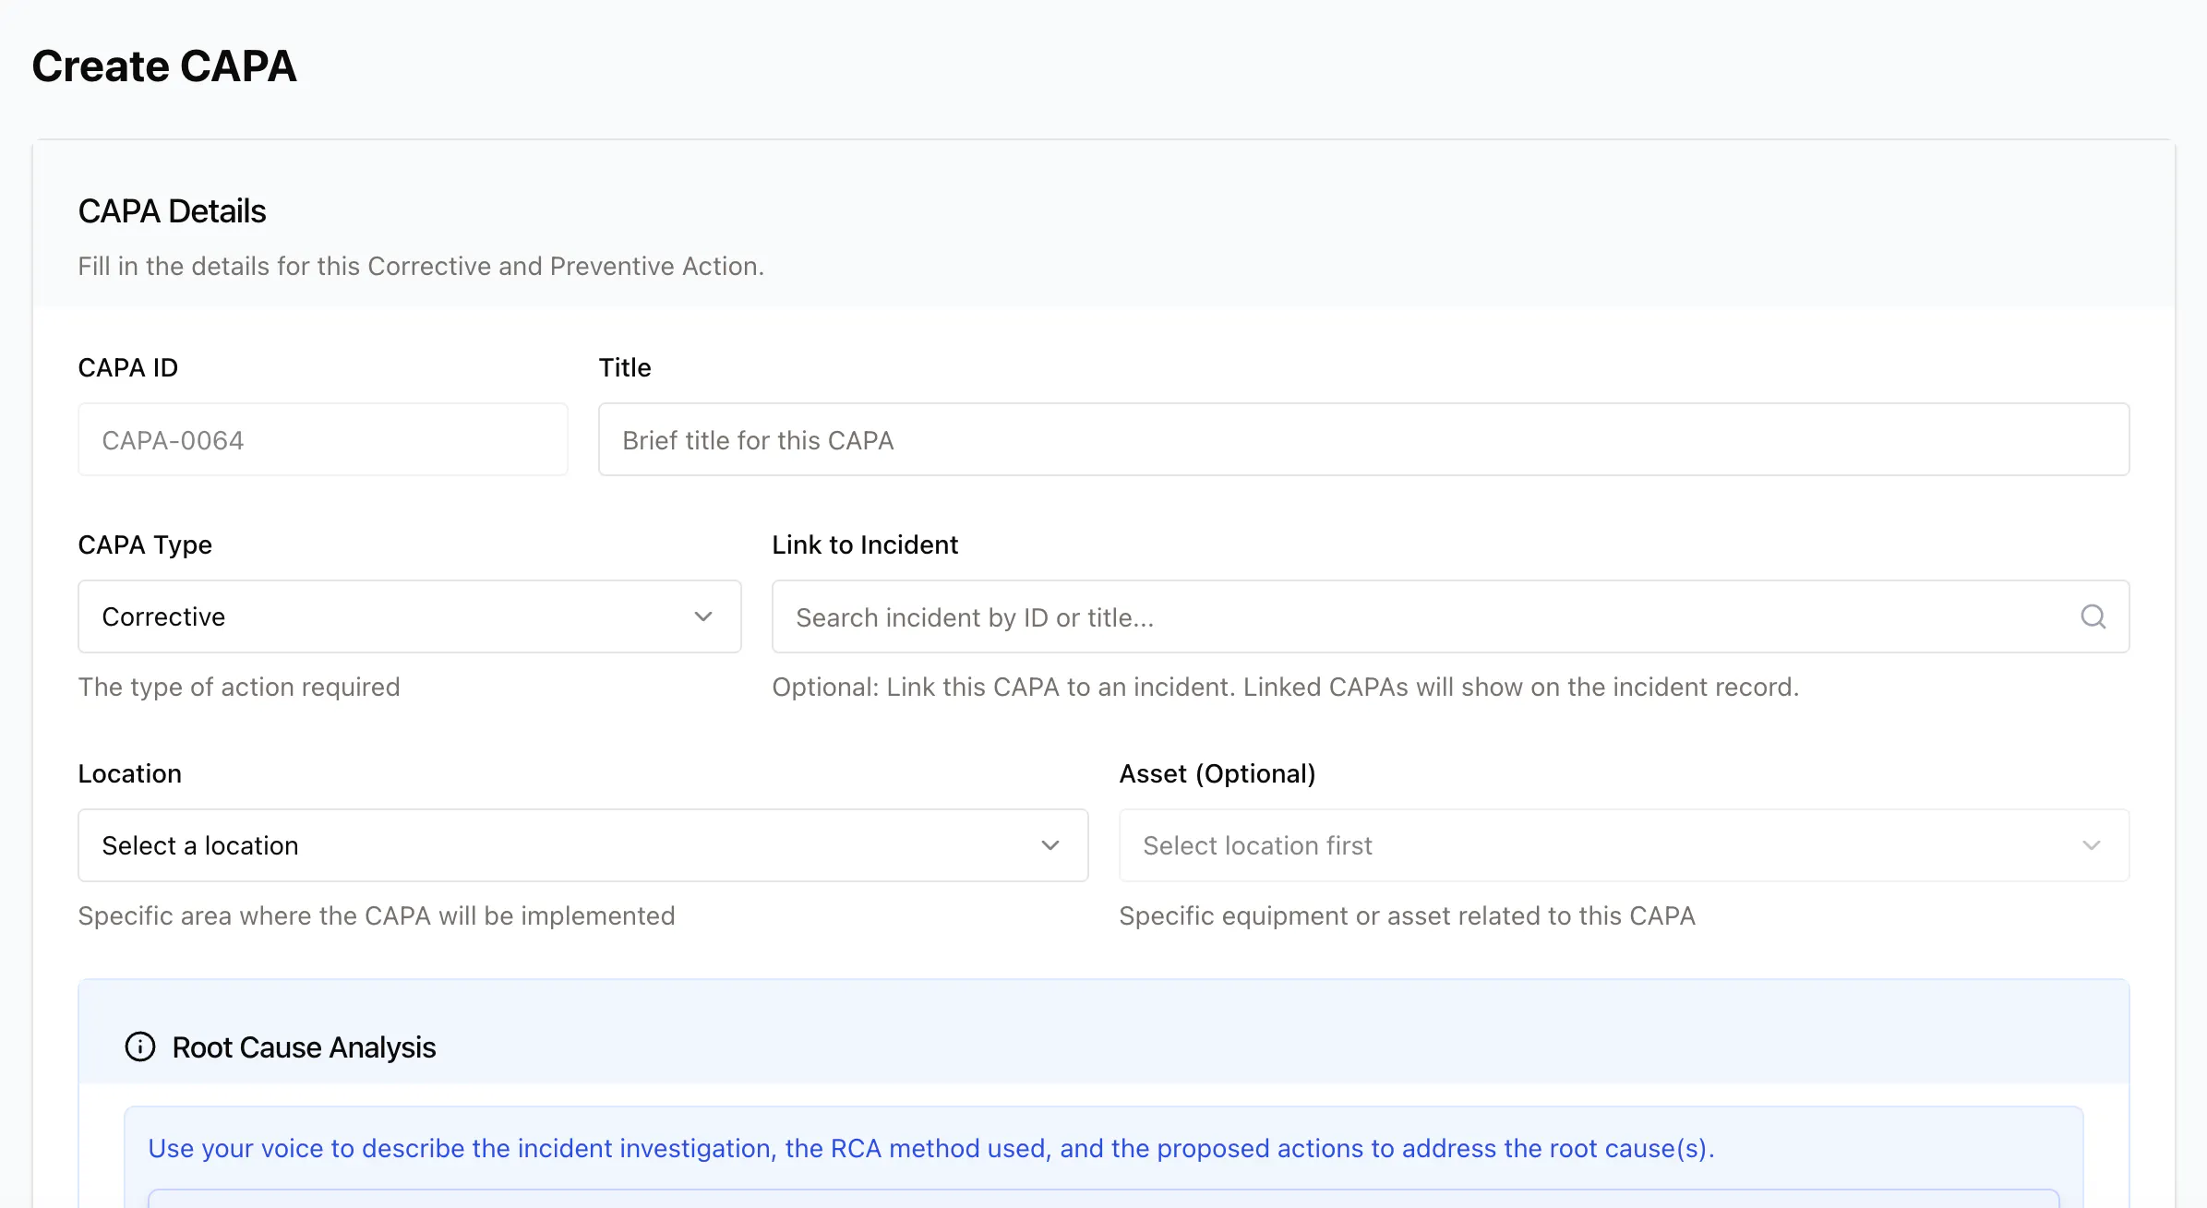Click the CAPA Details section heading

(172, 211)
